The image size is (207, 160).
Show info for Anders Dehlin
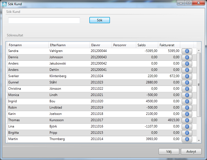point(187,70)
